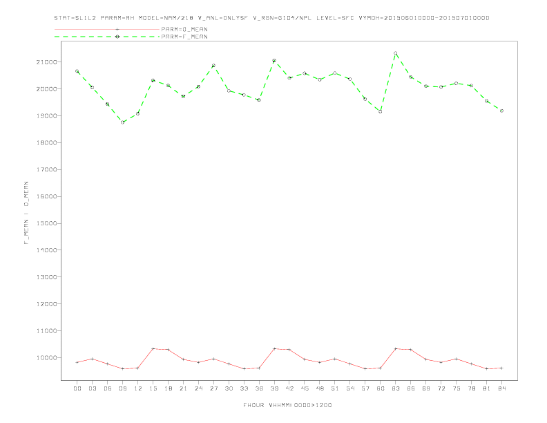Select the F_MEAN peak data point at hour 63
This screenshot has height=423, width=547.
396,53
